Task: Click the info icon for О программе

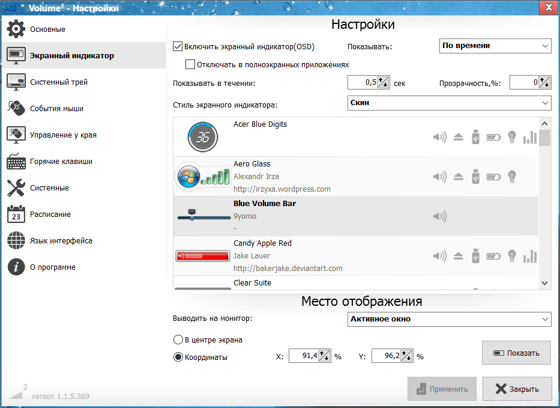Action: pos(16,267)
